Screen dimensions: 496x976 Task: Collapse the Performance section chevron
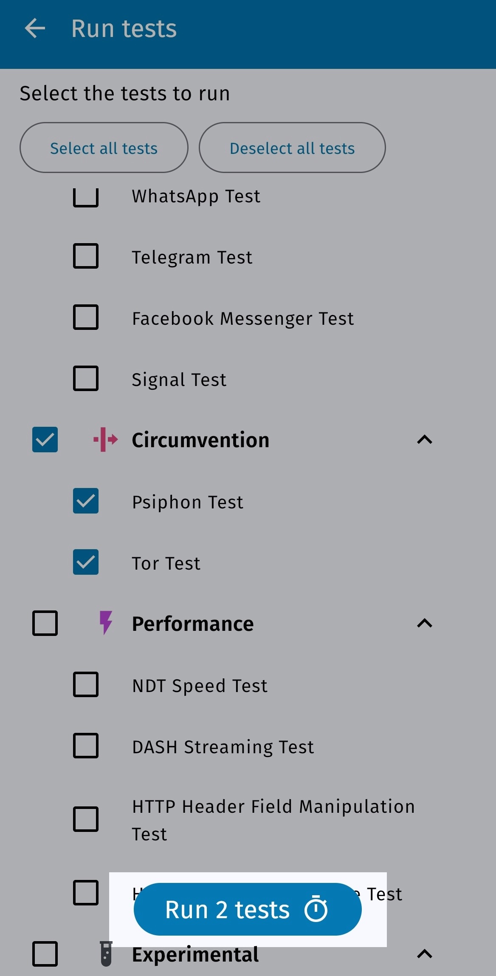pos(425,623)
